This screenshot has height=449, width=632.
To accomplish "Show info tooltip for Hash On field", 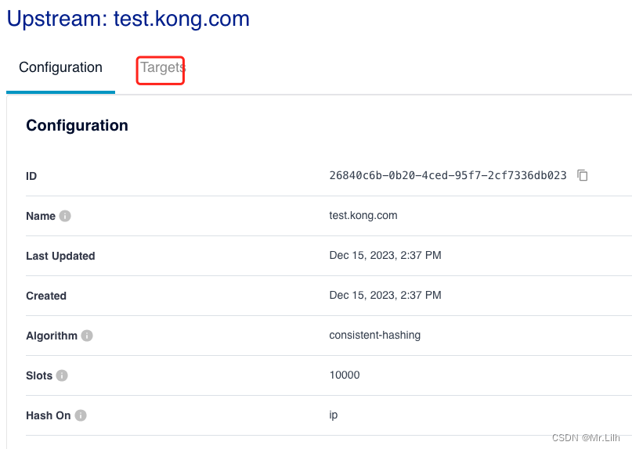I will 81,415.
